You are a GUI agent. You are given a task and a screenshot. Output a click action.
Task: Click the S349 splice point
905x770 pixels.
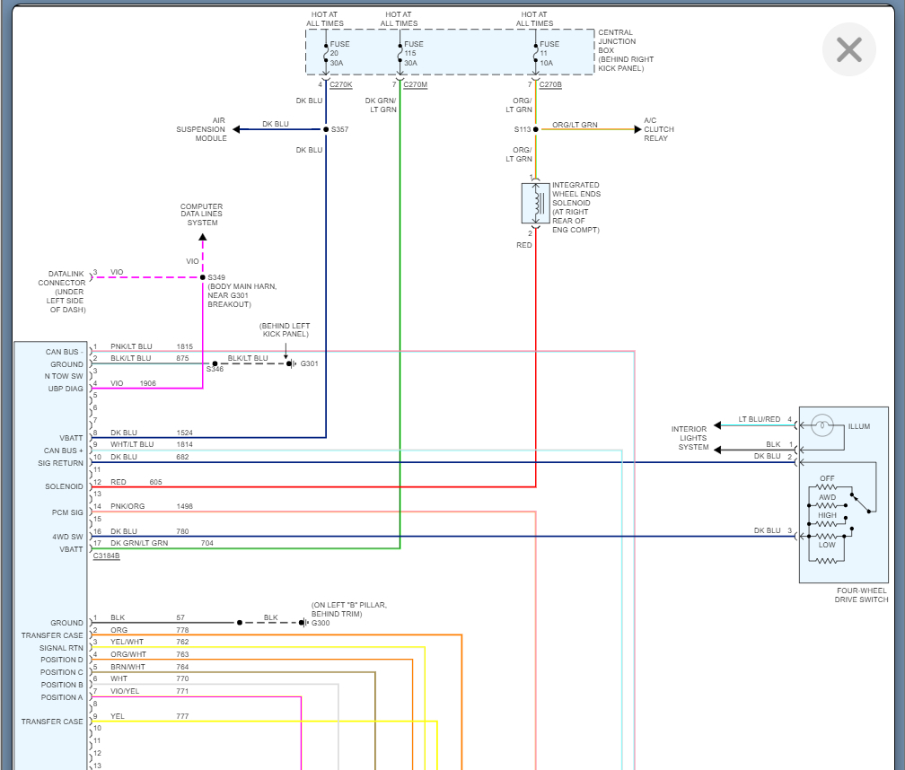point(203,277)
